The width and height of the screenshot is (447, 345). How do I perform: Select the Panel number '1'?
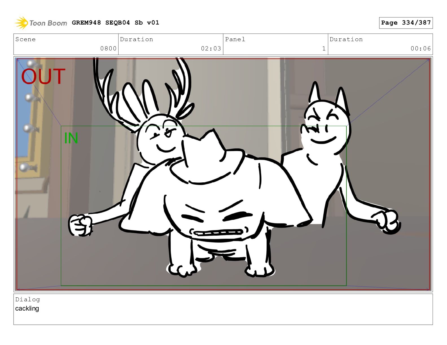click(x=324, y=48)
